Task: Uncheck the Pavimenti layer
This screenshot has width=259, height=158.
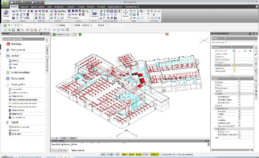Action: (239, 111)
